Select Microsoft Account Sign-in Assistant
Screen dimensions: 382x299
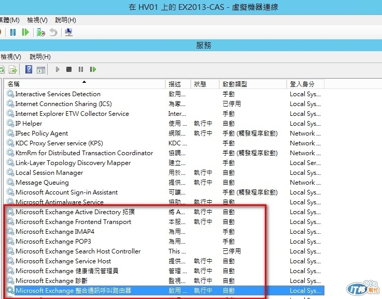point(66,192)
